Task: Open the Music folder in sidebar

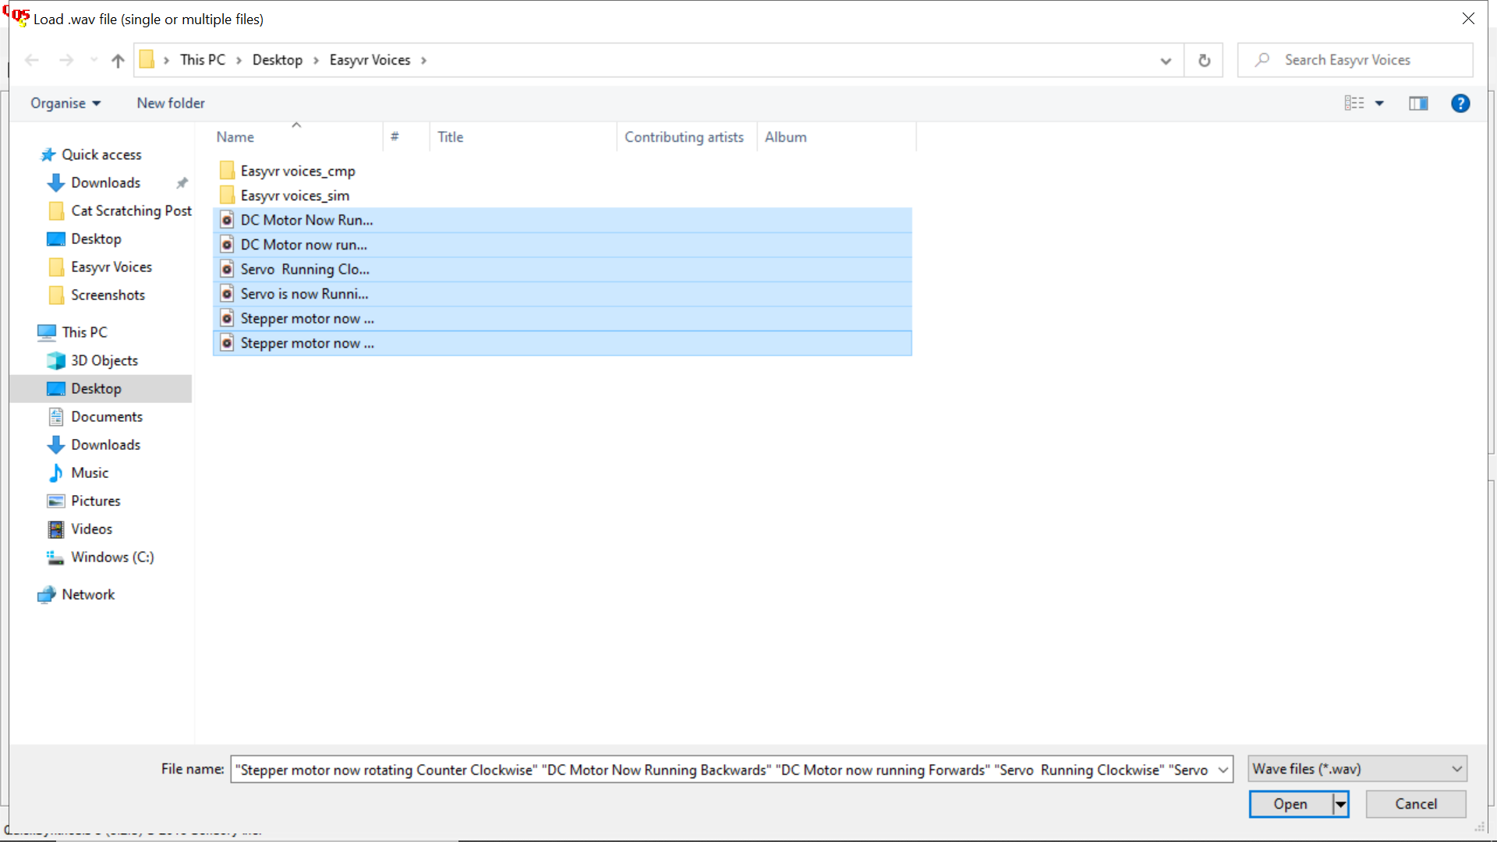Action: tap(90, 472)
